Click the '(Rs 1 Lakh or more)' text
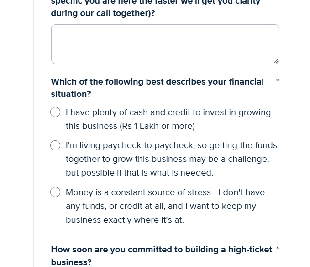The image size is (310, 267). 158,126
